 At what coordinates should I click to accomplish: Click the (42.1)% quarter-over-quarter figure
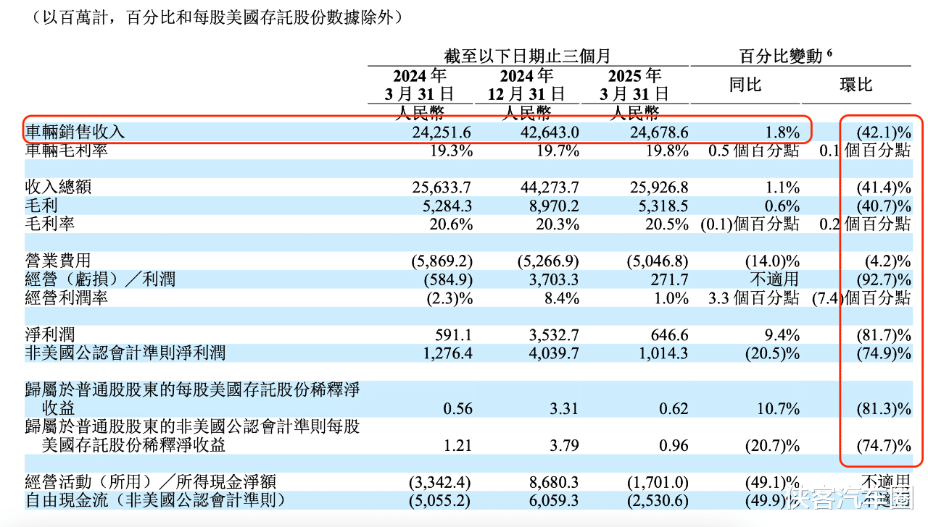pos(884,132)
